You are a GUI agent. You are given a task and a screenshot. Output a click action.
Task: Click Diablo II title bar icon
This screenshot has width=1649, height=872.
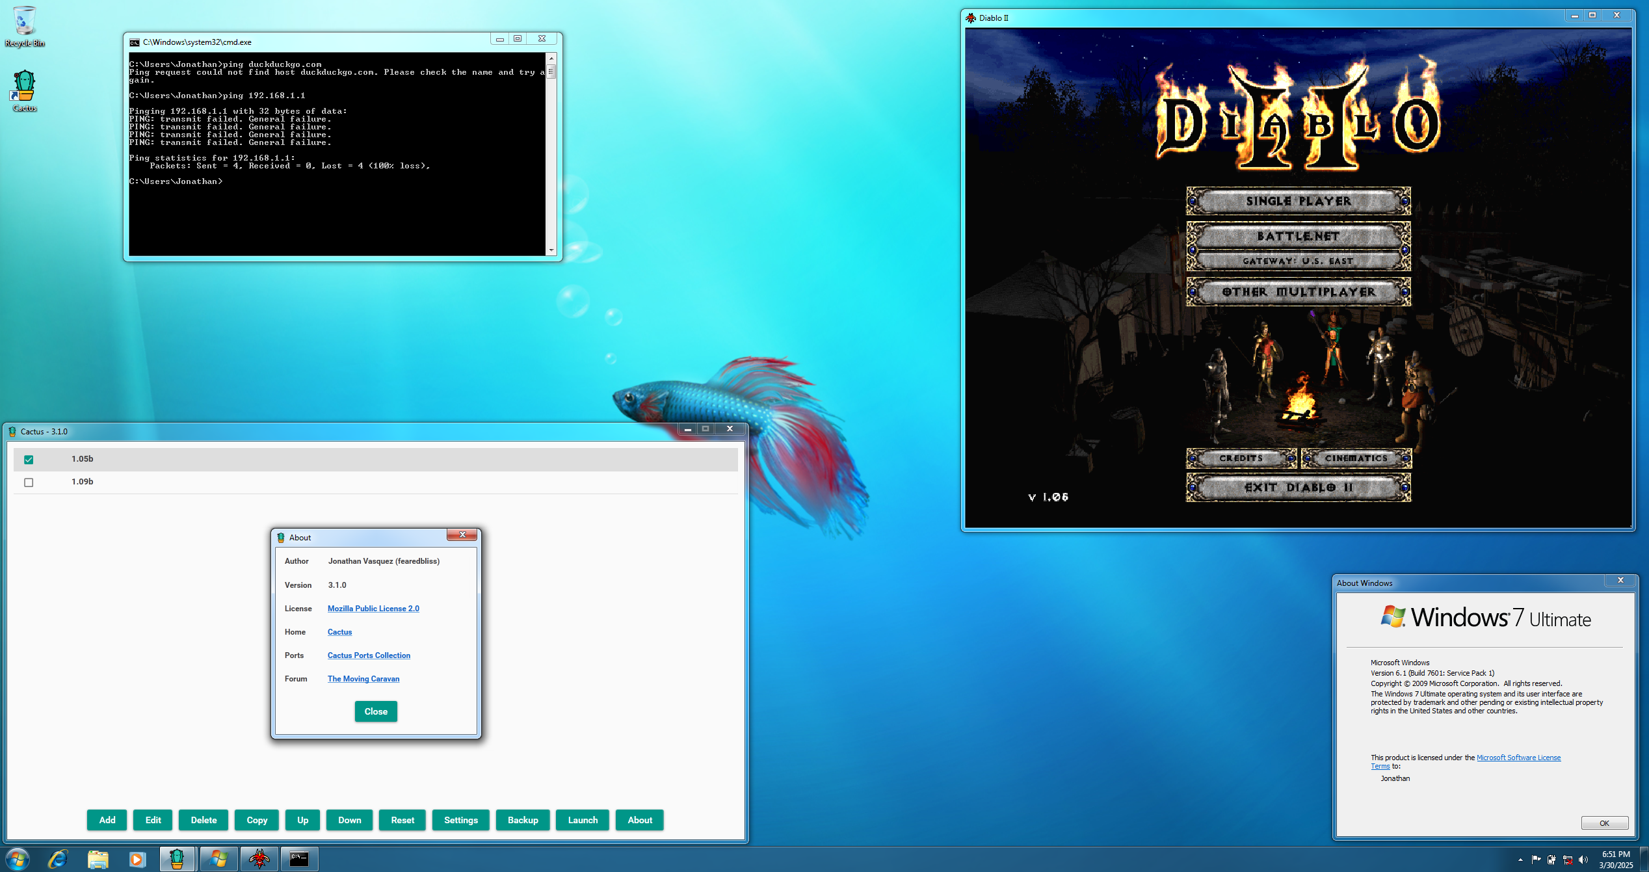point(971,18)
